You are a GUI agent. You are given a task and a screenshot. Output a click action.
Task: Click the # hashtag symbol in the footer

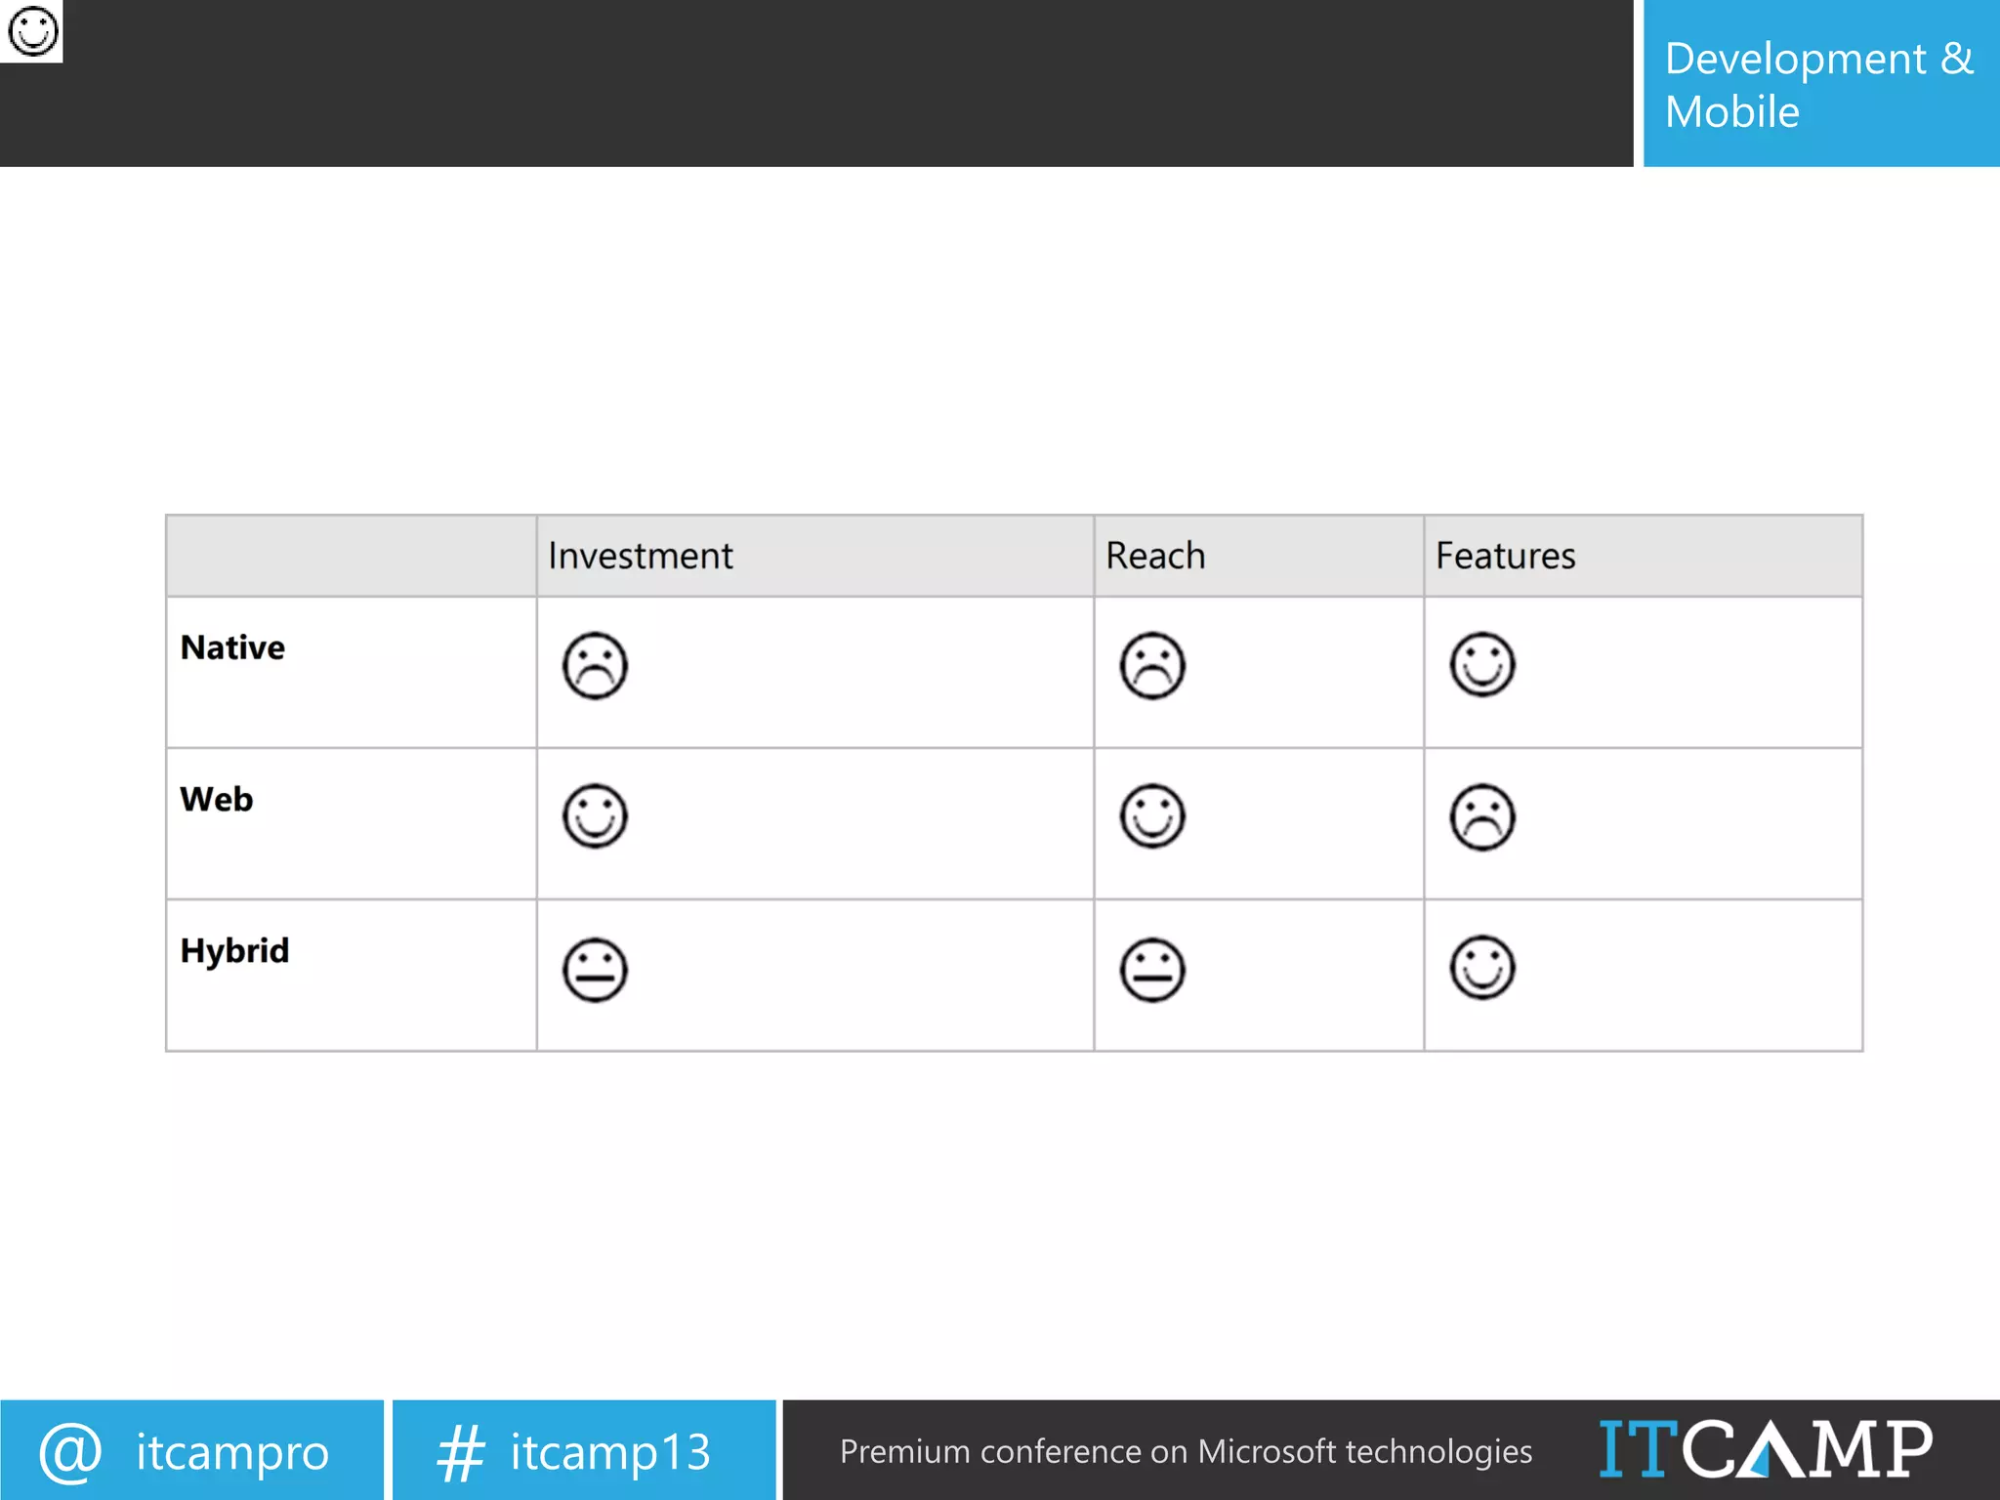click(460, 1452)
